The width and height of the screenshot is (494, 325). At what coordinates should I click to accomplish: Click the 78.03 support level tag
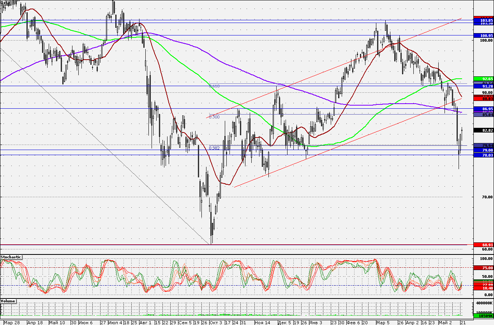coord(483,155)
